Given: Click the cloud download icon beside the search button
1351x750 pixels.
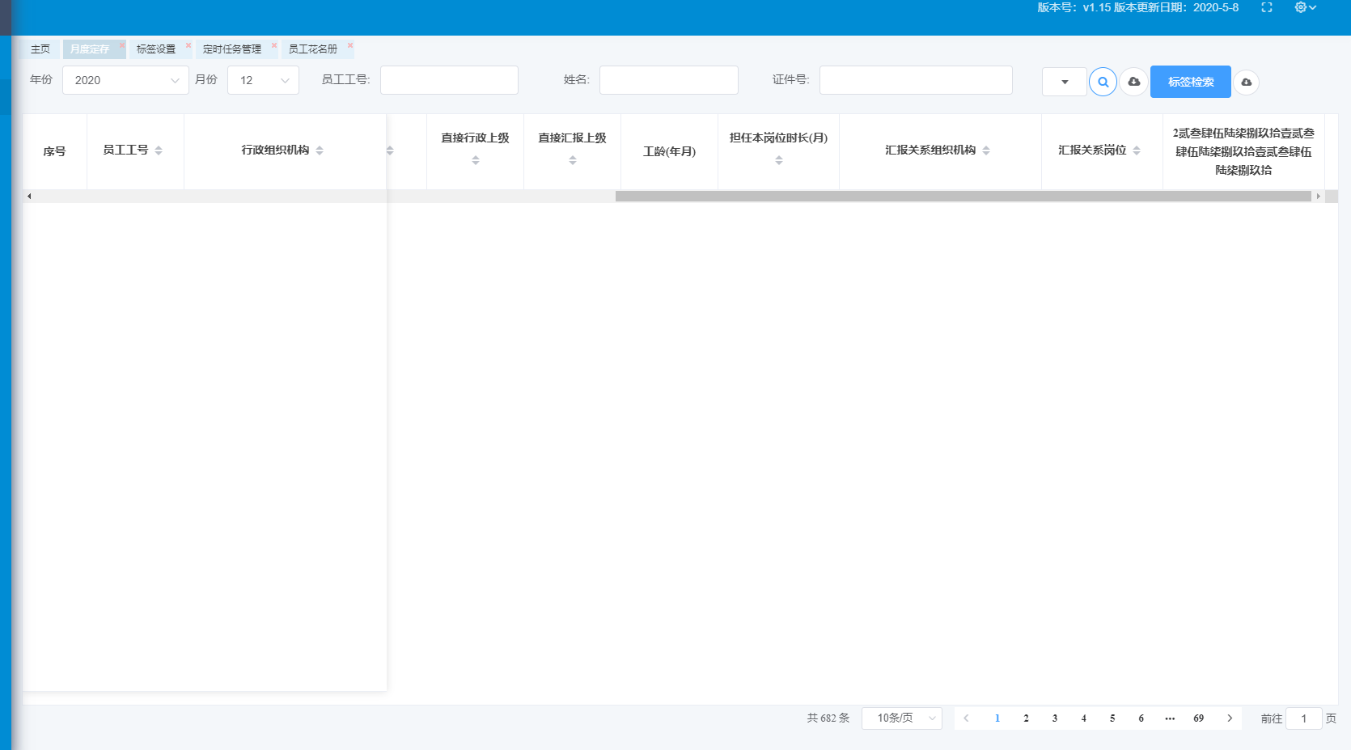Looking at the screenshot, I should (1133, 82).
